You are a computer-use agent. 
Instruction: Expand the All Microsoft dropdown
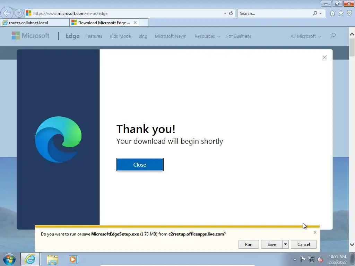click(x=306, y=36)
